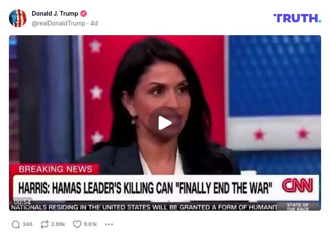Click the State of the Race badge
Viewport: 330px width, 237px height.
pyautogui.click(x=298, y=206)
